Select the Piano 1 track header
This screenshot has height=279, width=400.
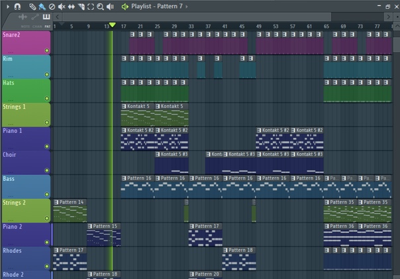pyautogui.click(x=26, y=139)
